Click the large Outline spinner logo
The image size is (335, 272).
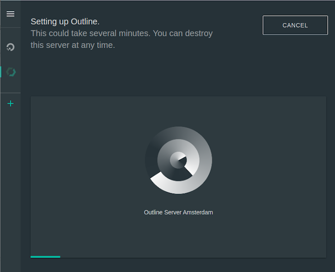click(x=178, y=160)
